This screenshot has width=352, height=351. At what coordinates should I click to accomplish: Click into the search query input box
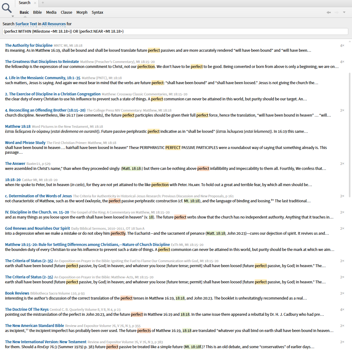click(x=175, y=31)
